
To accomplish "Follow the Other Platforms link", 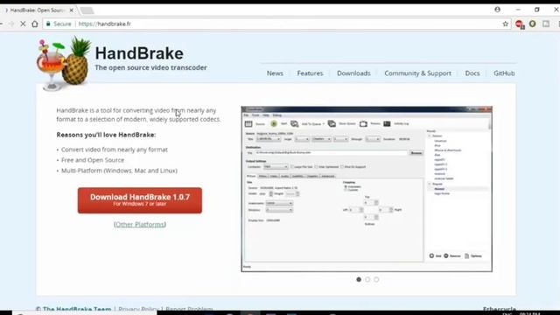I will click(x=140, y=224).
